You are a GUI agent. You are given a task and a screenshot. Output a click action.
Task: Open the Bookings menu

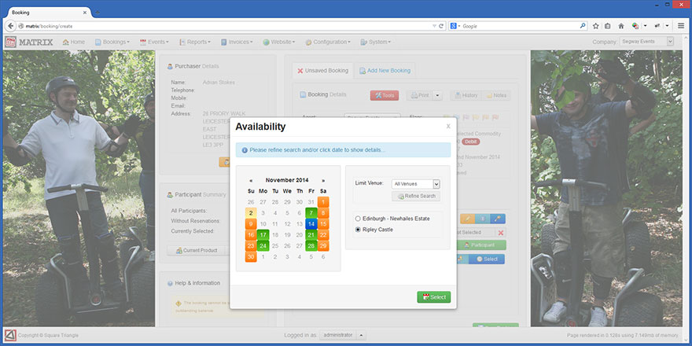(x=112, y=42)
